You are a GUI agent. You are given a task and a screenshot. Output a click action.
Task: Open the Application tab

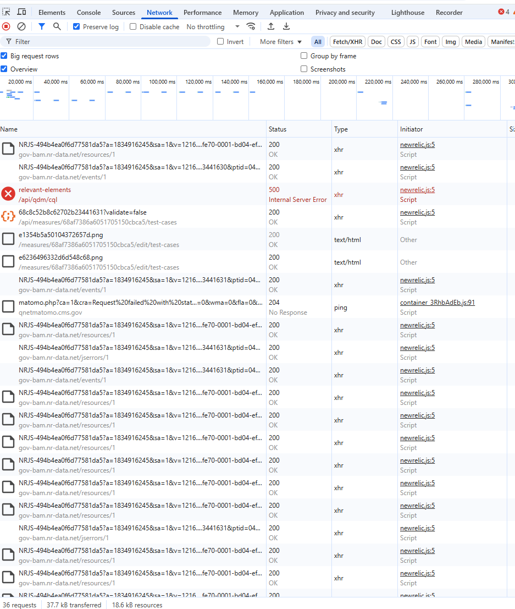point(286,12)
